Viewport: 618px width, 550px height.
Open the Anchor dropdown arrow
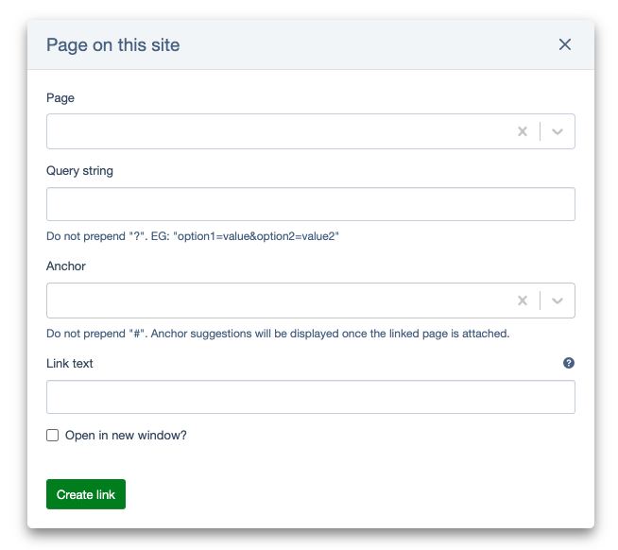[558, 301]
